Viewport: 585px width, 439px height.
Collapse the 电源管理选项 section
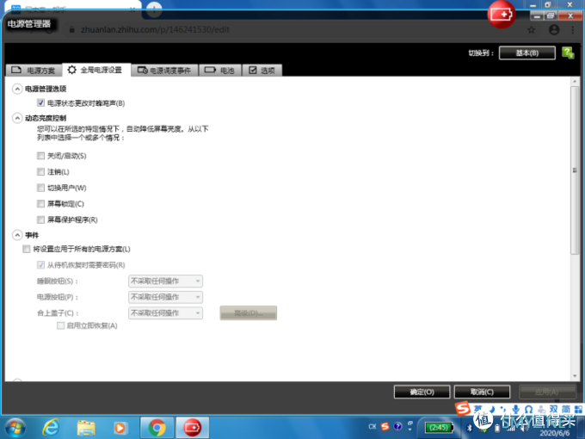(x=17, y=89)
